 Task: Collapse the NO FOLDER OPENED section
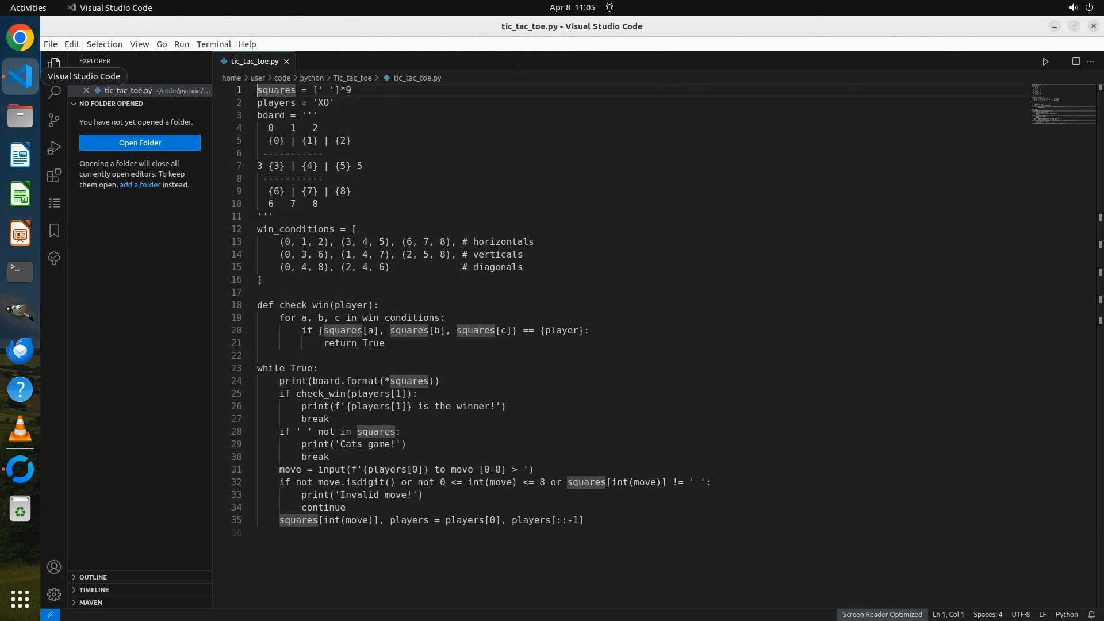click(111, 103)
